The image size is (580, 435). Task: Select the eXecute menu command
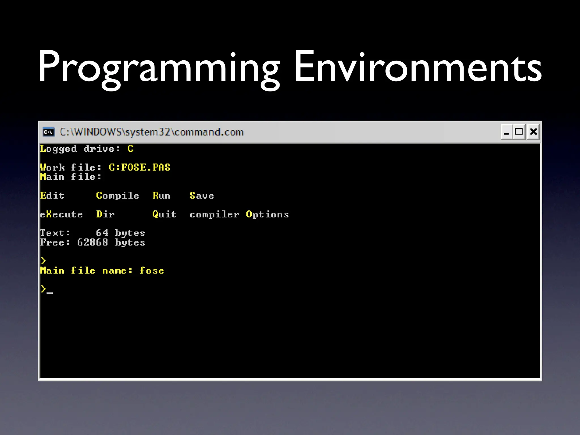click(61, 214)
